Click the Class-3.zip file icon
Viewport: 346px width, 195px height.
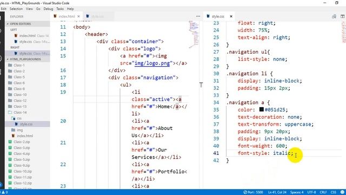[10, 148]
